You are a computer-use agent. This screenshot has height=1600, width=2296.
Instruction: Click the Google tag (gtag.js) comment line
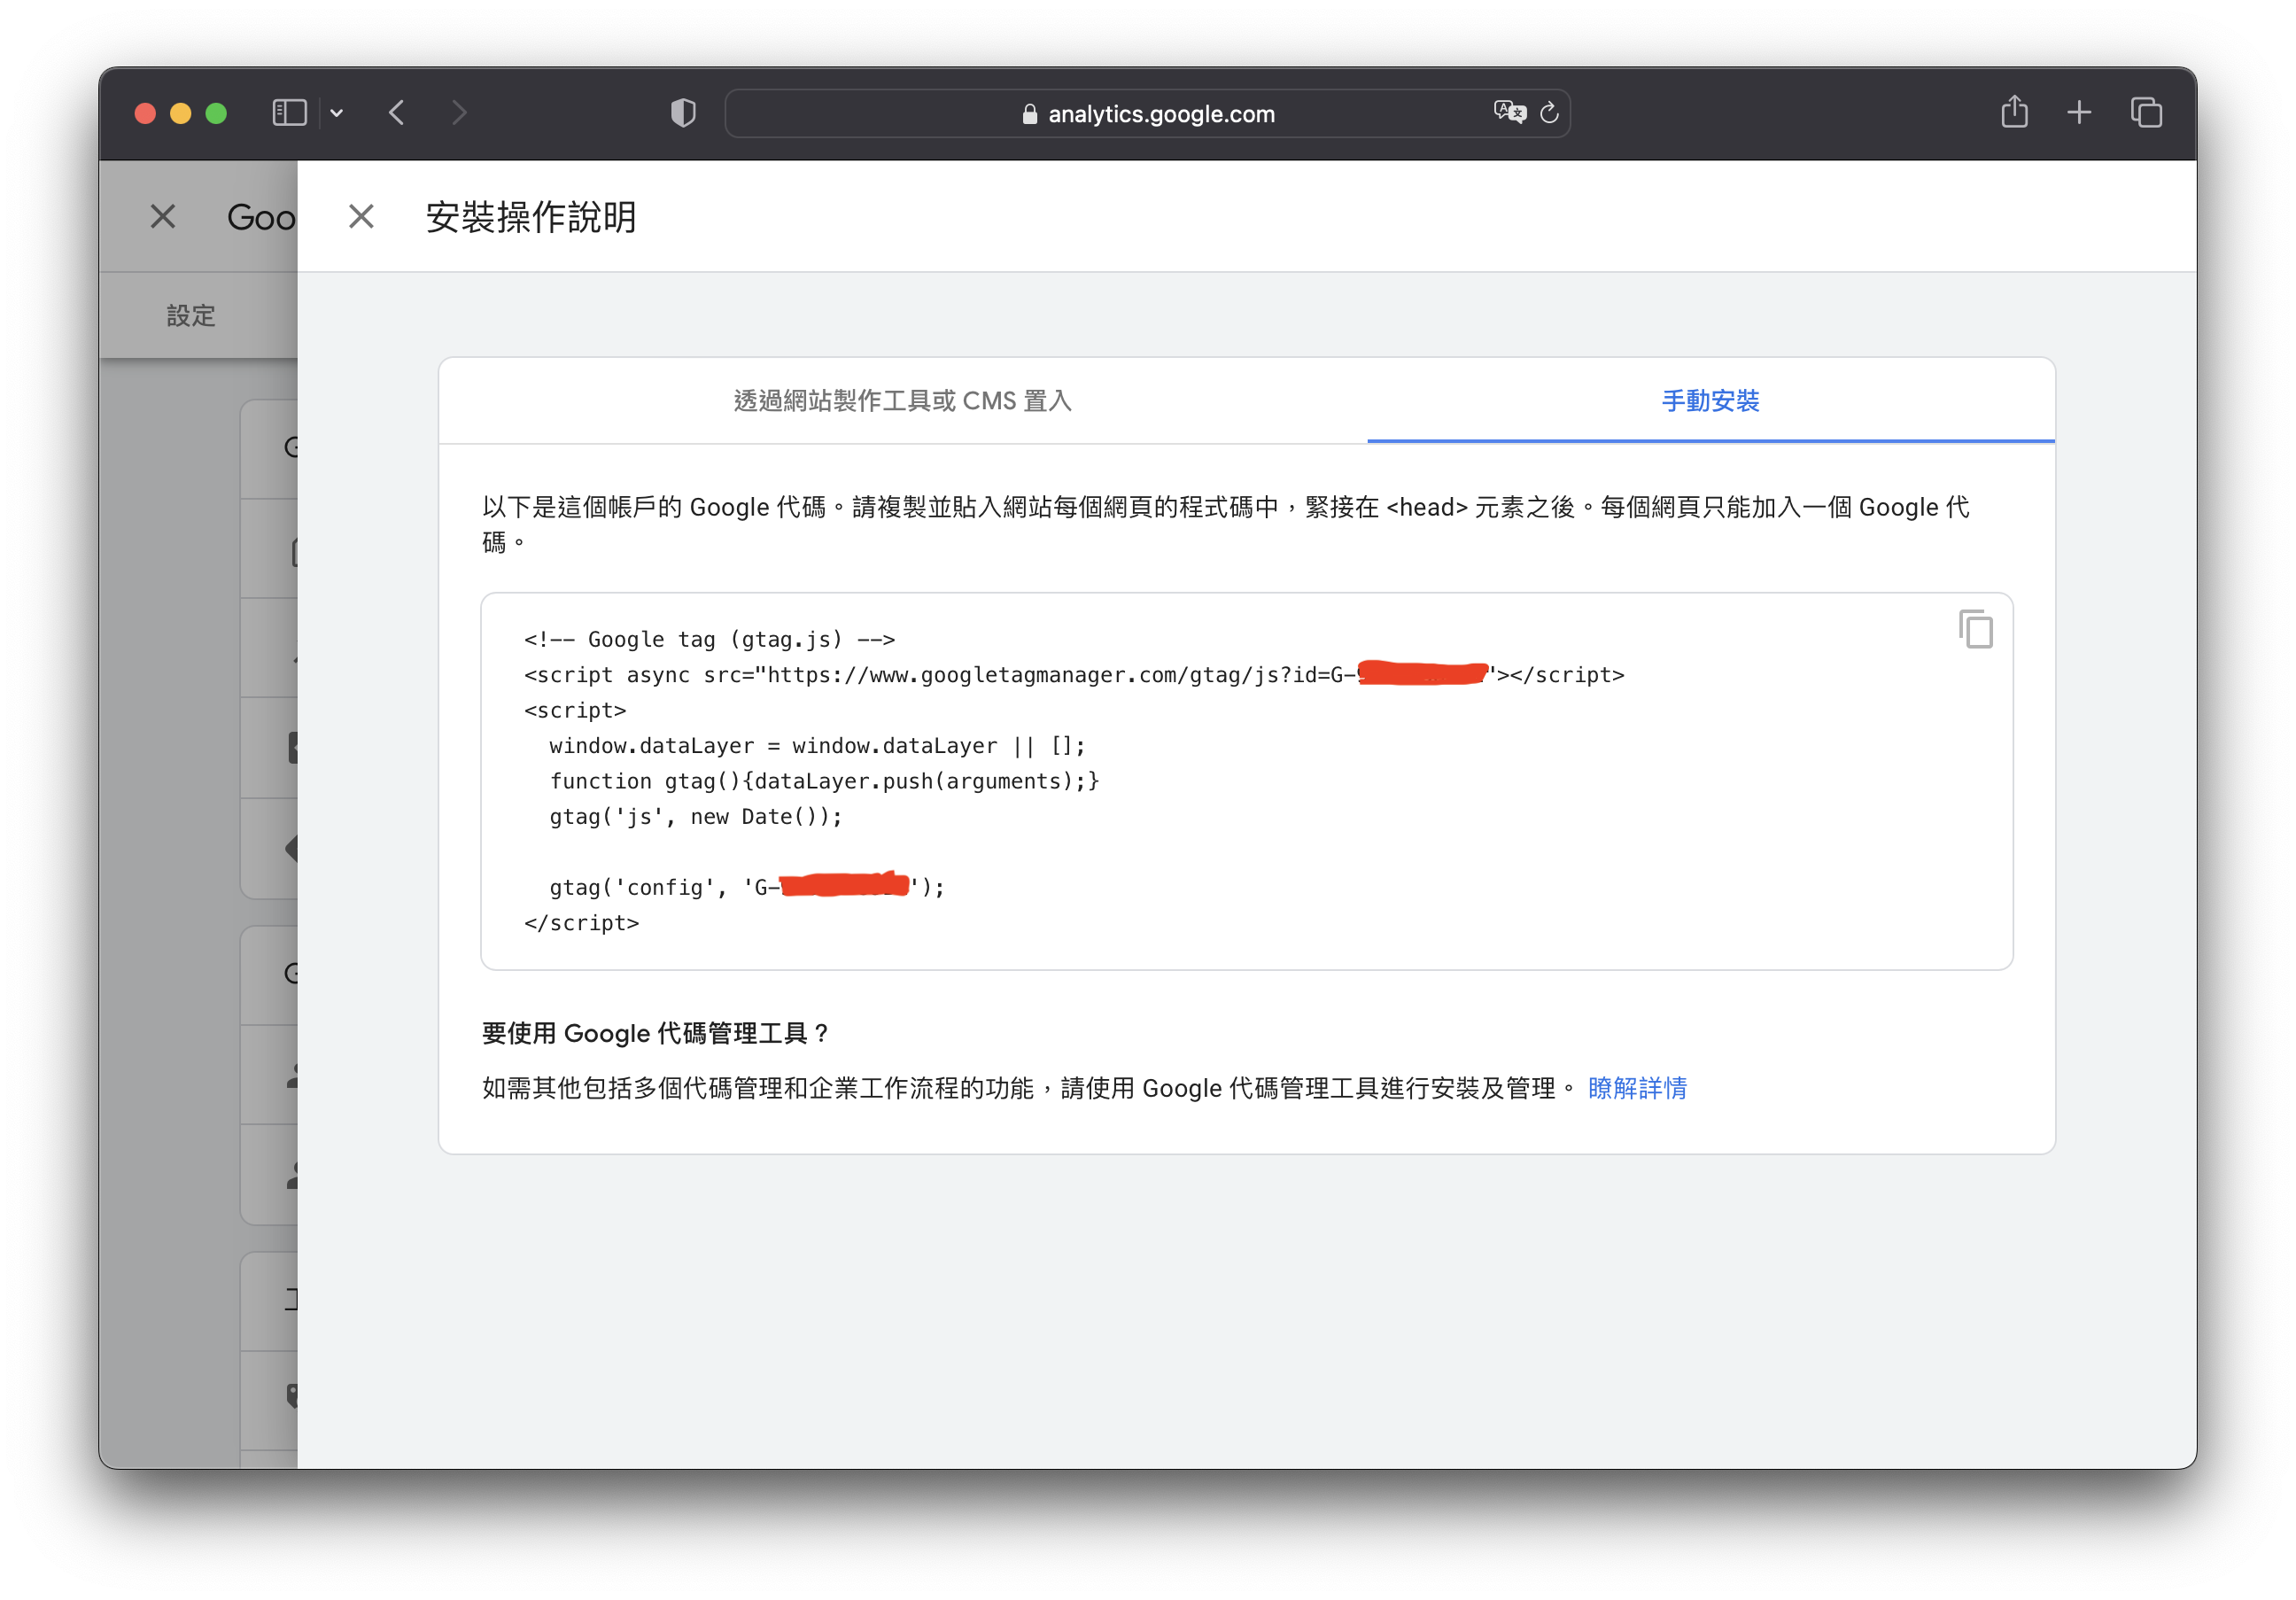point(710,640)
